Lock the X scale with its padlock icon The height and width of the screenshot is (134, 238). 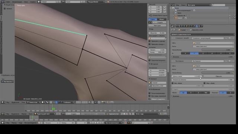click(165, 7)
